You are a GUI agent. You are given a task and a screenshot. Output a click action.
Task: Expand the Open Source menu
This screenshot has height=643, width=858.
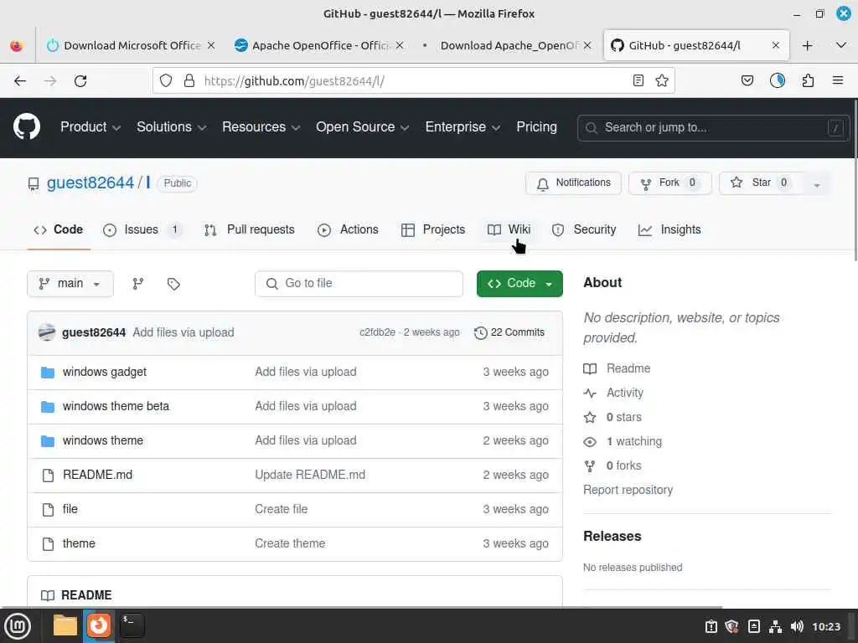pos(362,127)
